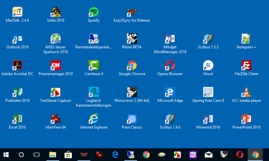Open Task View from the taskbar
The image size is (269, 161).
(37, 155)
